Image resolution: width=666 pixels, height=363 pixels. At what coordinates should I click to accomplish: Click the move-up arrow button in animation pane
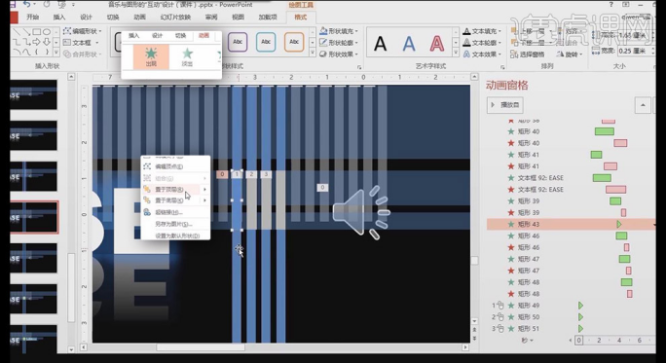point(643,105)
